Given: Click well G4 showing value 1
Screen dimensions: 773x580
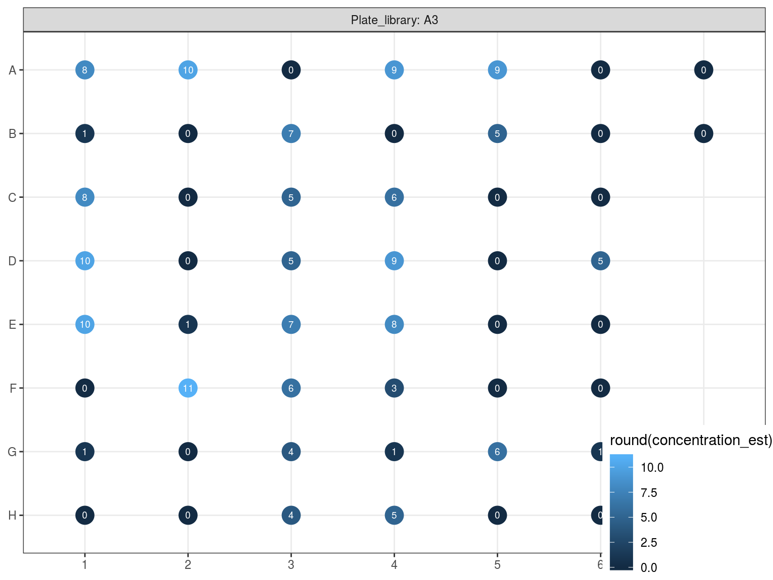Looking at the screenshot, I should pos(394,452).
